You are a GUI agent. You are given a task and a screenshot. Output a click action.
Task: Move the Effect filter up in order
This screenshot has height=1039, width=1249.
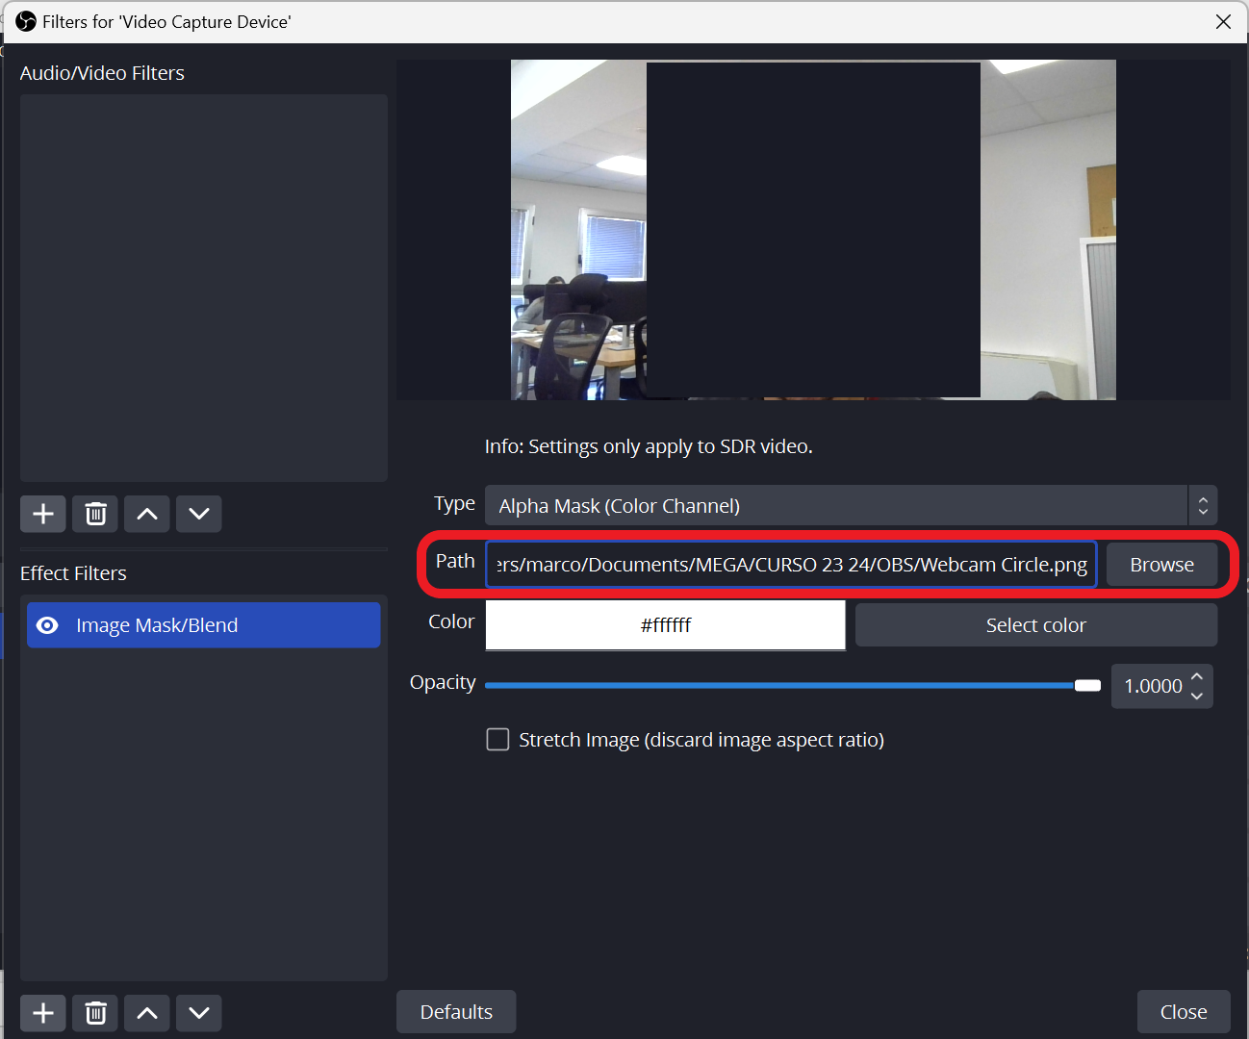146,1012
